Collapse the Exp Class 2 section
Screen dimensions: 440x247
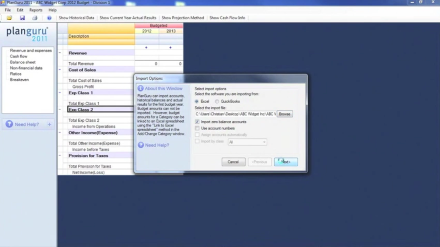[x=60, y=110]
